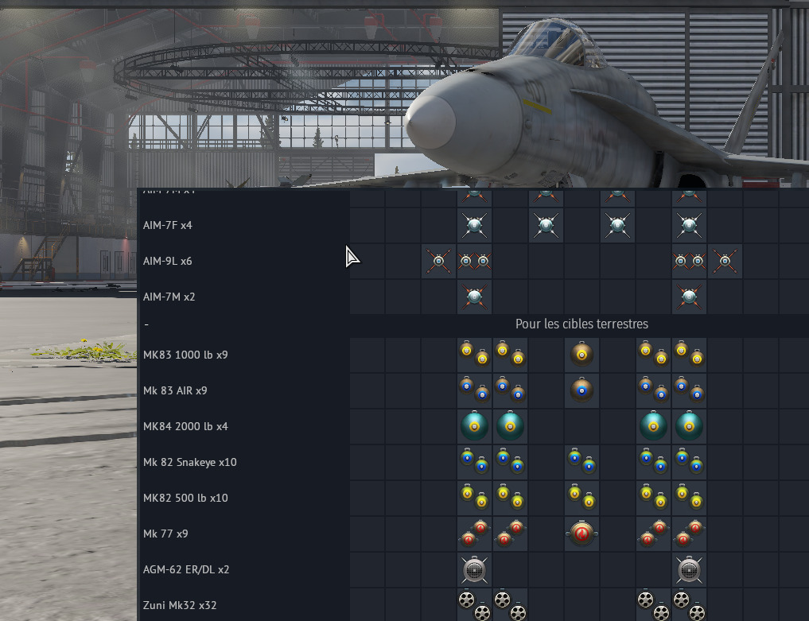
Task: Select center Mk 82 Snakeye bomb pair
Action: tap(581, 462)
